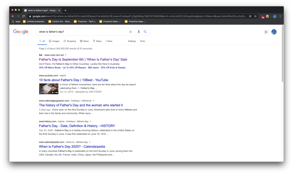Open 'Untitled presentat...' bookmark
293x174 pixels.
pyautogui.click(x=34, y=21)
